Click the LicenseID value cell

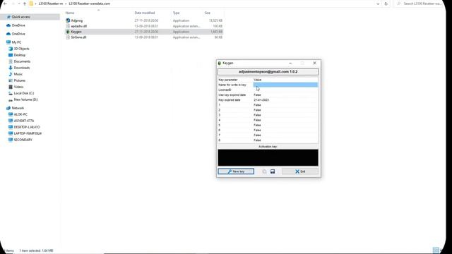pos(285,90)
